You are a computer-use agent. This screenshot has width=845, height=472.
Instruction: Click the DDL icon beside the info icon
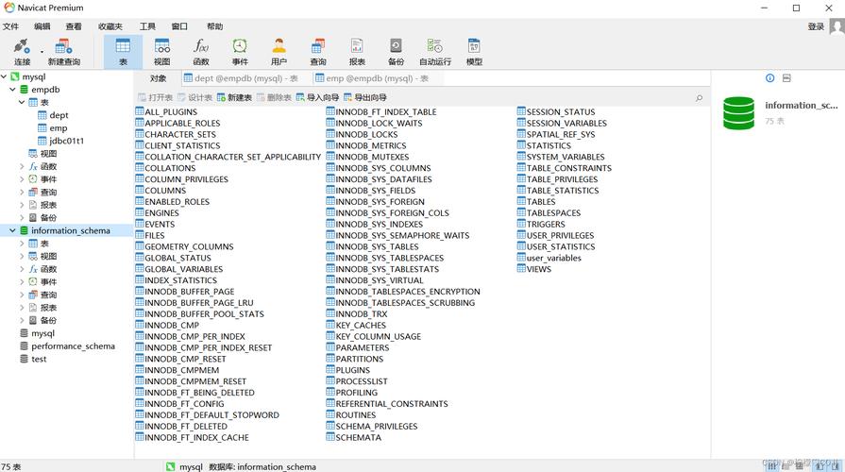(x=786, y=78)
